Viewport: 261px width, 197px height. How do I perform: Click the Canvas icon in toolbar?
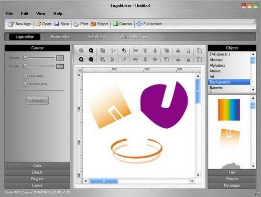115,24
